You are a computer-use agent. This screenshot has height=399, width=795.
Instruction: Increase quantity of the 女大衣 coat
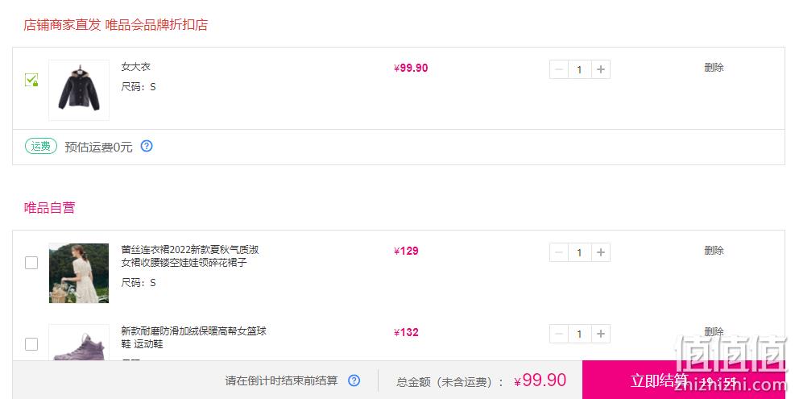point(601,69)
